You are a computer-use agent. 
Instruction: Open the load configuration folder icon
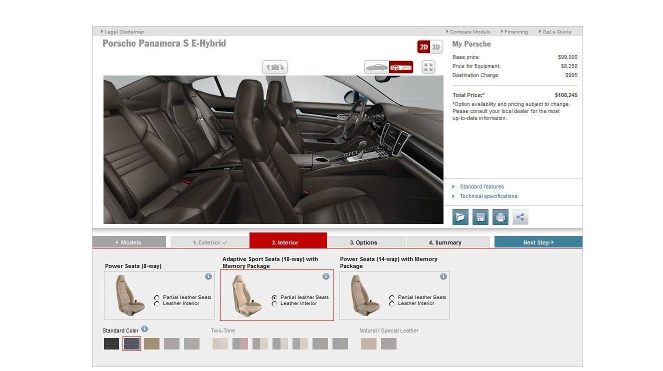coord(460,217)
